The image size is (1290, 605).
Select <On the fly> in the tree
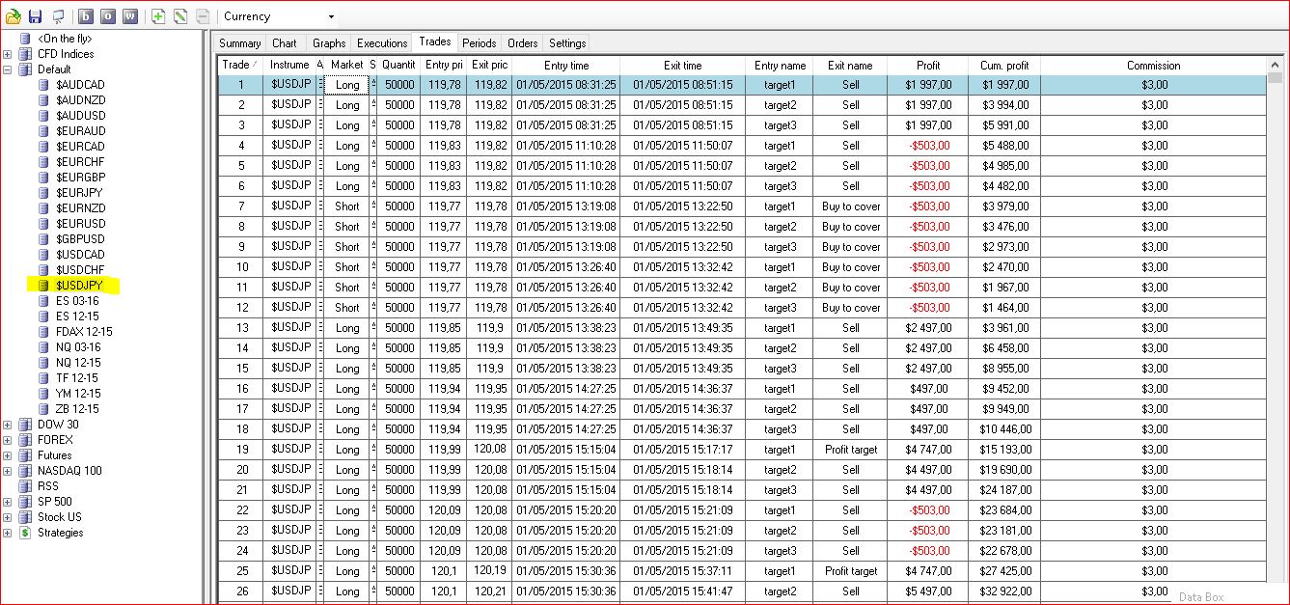[65, 39]
